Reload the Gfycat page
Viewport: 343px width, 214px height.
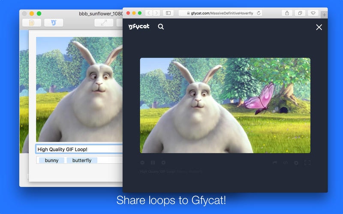point(259,13)
